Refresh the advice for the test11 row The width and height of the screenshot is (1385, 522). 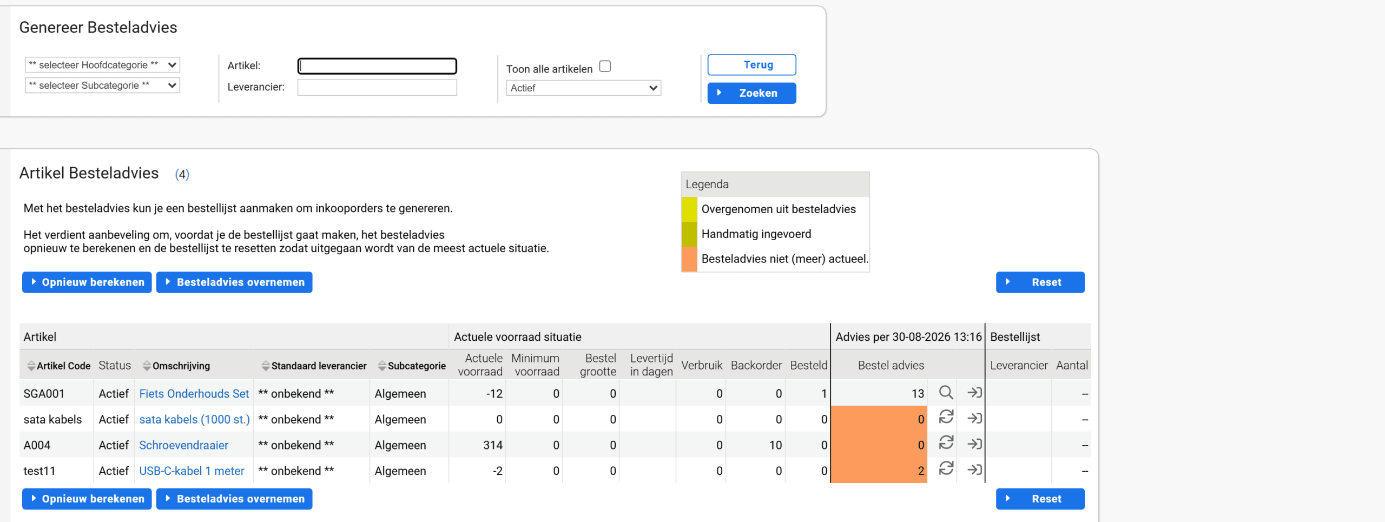tap(946, 468)
